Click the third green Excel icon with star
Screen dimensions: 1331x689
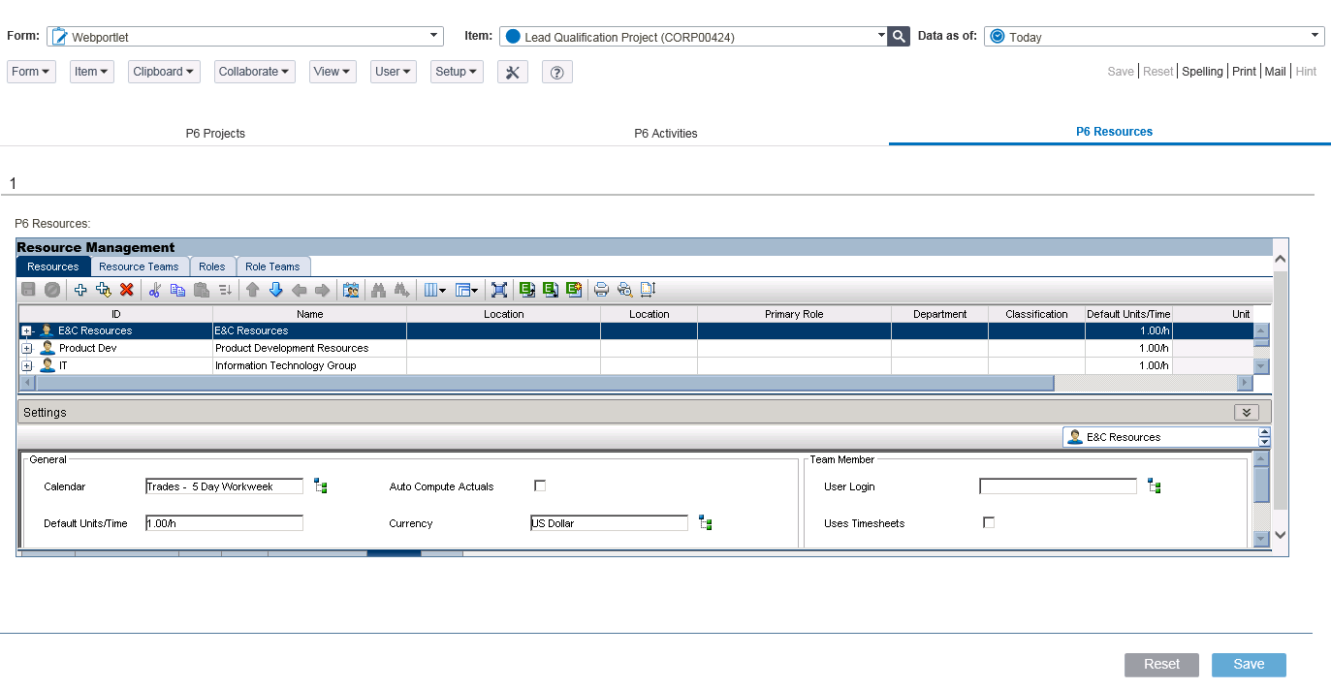pyautogui.click(x=573, y=289)
